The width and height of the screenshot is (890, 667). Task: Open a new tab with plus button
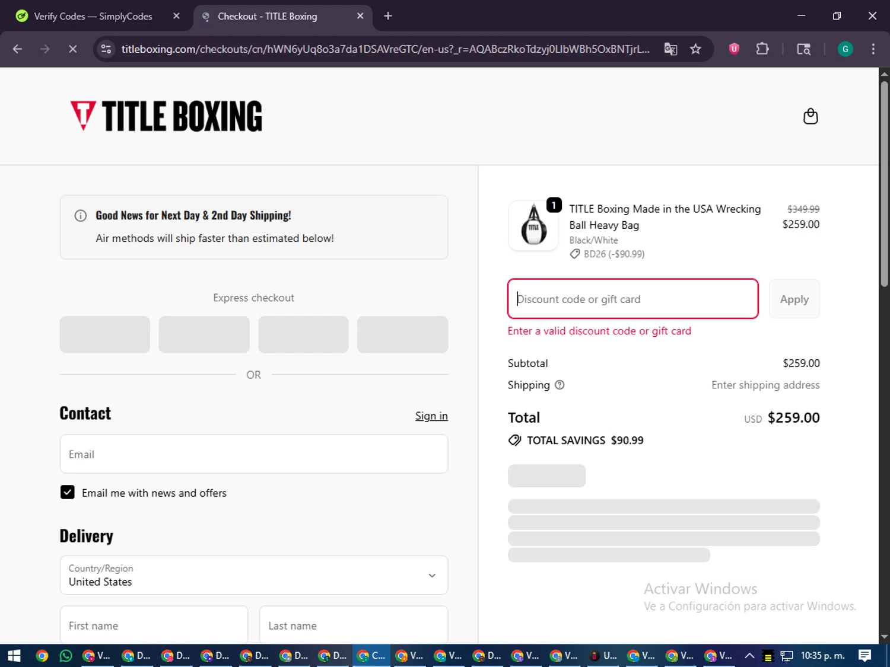(388, 16)
